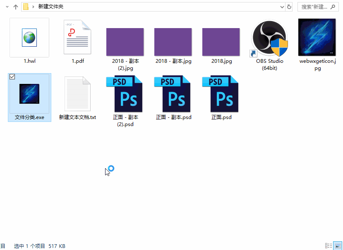Select the OBS Studio (64bit) shortcut icon
The width and height of the screenshot is (343, 250).
(269, 38)
